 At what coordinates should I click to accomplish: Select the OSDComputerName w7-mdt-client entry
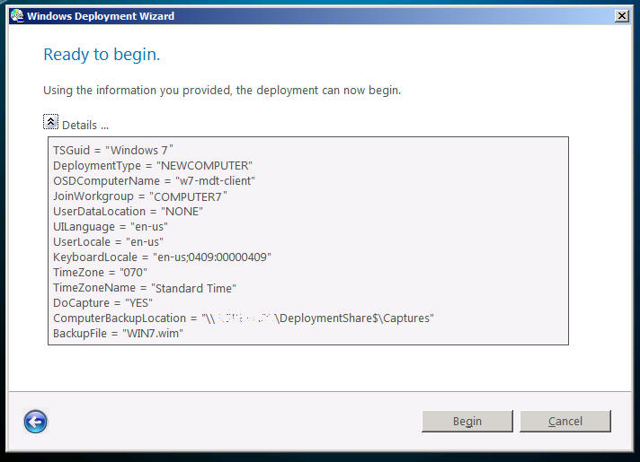[x=154, y=180]
